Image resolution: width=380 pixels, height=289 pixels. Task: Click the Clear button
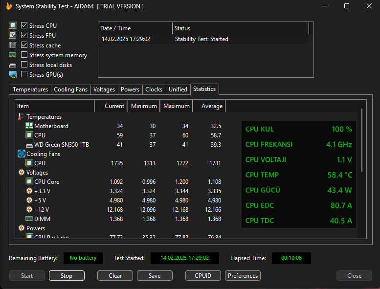click(x=115, y=276)
